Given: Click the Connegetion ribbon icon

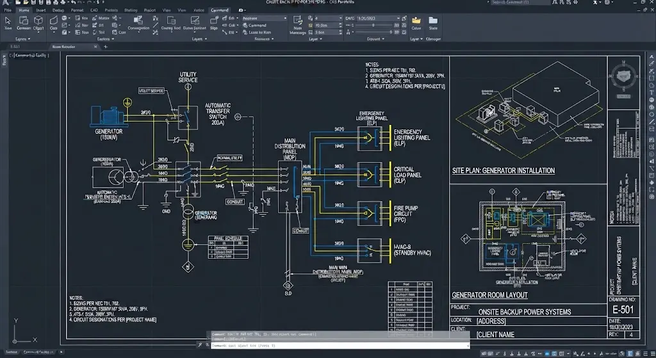Looking at the screenshot, I should (x=138, y=20).
